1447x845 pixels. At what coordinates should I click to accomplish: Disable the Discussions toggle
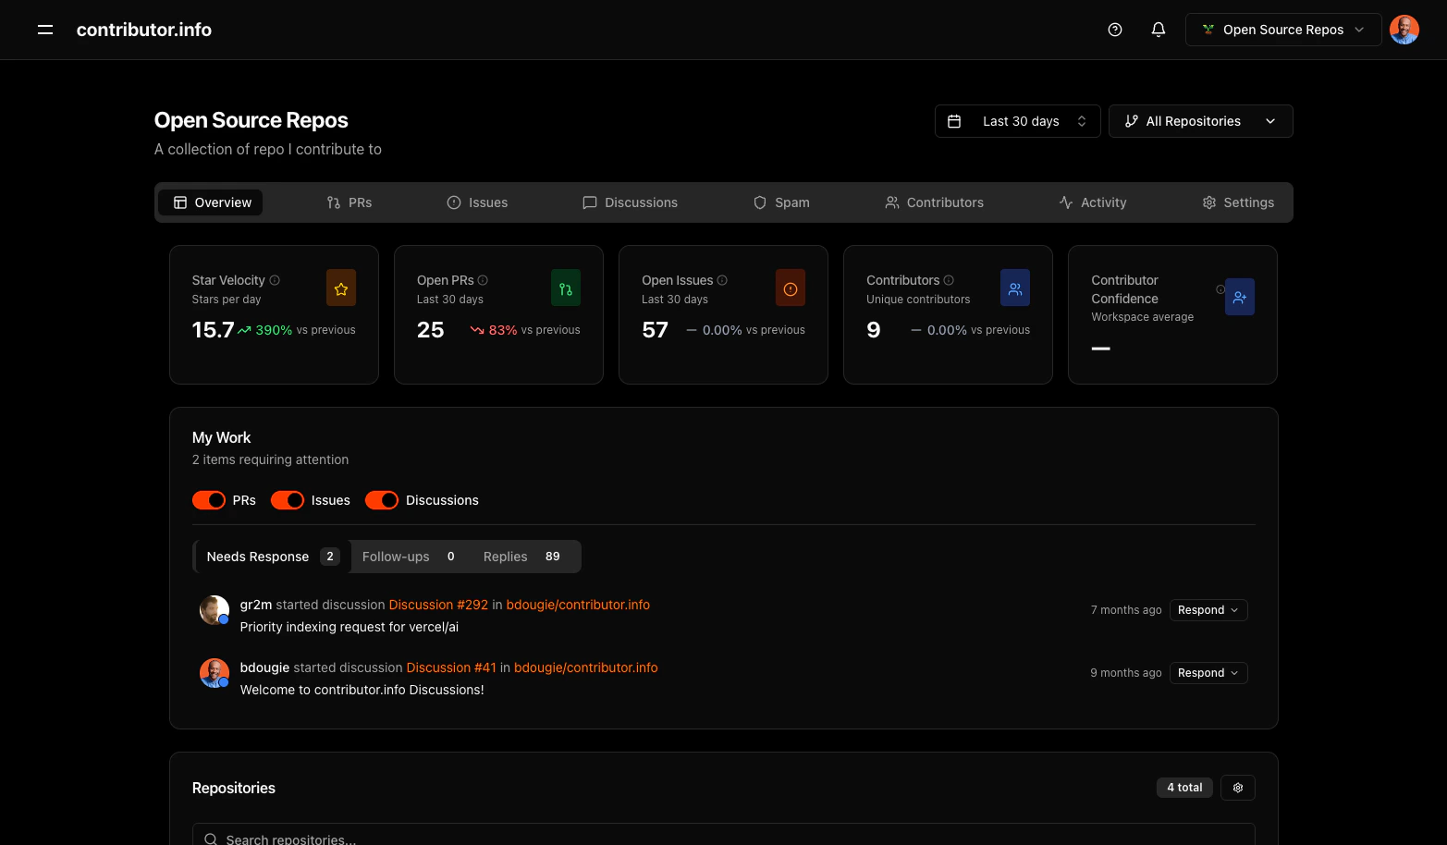click(x=381, y=499)
